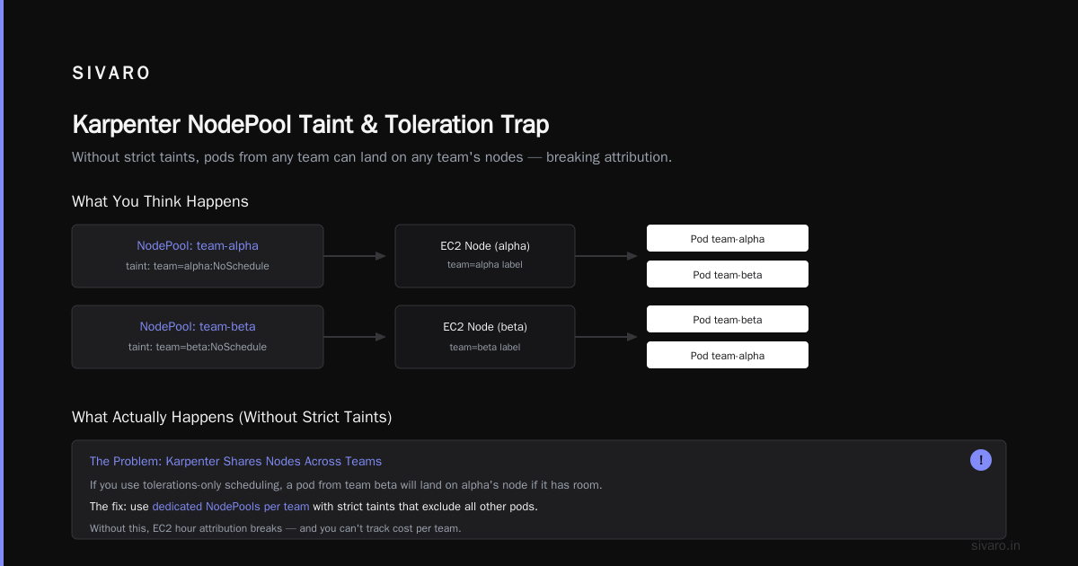Click the 'EC2 Node (beta)' title
This screenshot has width=1078, height=566.
(485, 326)
